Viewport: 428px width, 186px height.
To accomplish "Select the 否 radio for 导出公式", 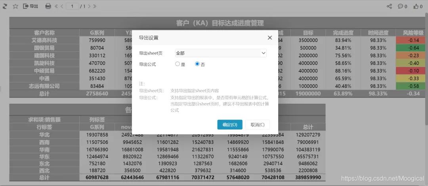I will click(197, 64).
